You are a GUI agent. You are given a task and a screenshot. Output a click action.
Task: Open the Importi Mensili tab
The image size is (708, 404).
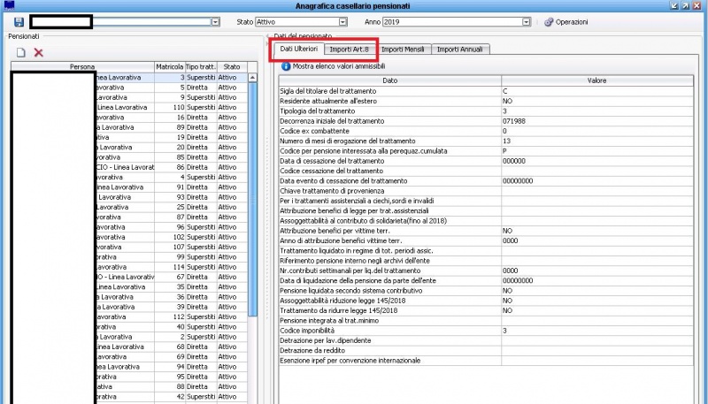pos(405,49)
